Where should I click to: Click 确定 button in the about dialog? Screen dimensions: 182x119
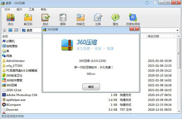click(91, 87)
